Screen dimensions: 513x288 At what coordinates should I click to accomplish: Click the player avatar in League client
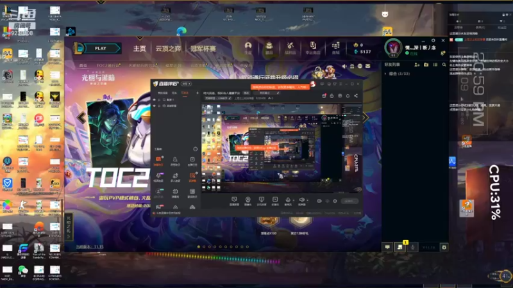393,47
